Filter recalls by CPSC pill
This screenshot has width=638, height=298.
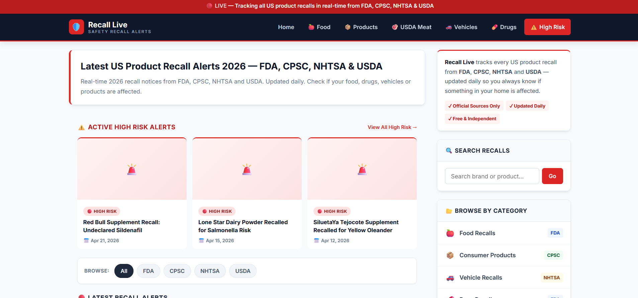point(177,271)
